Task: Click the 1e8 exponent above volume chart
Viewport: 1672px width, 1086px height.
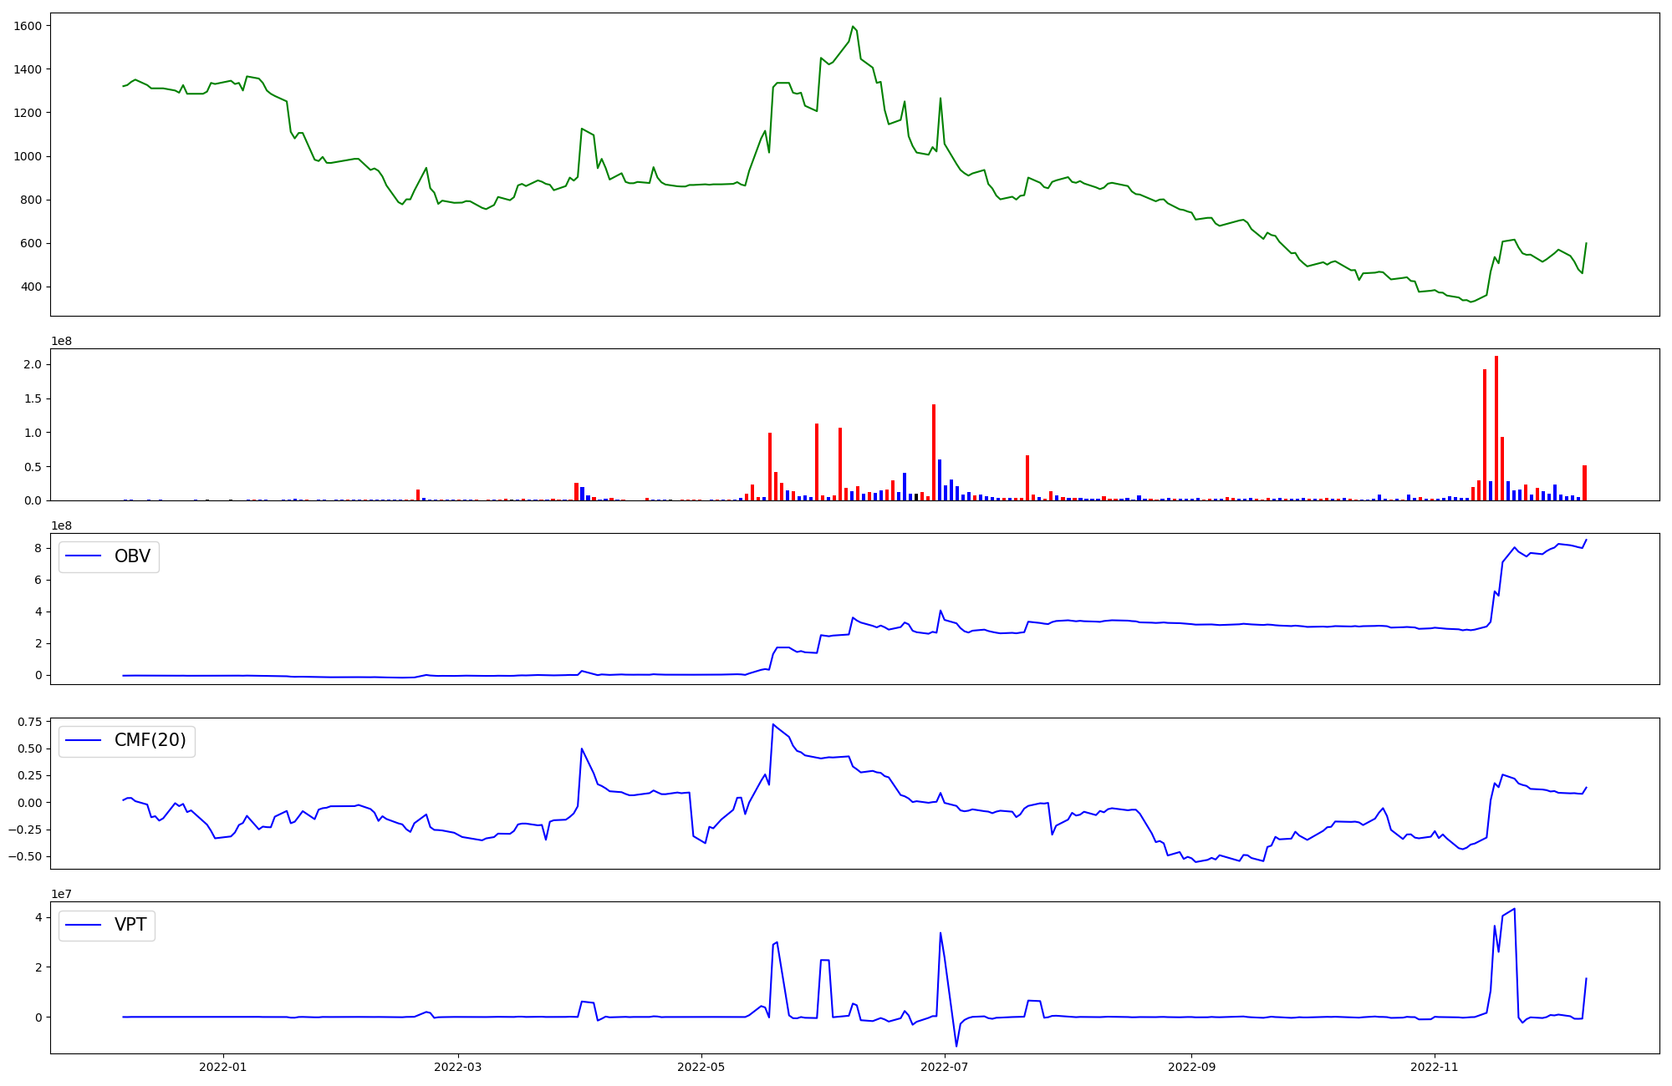Action: coord(62,341)
